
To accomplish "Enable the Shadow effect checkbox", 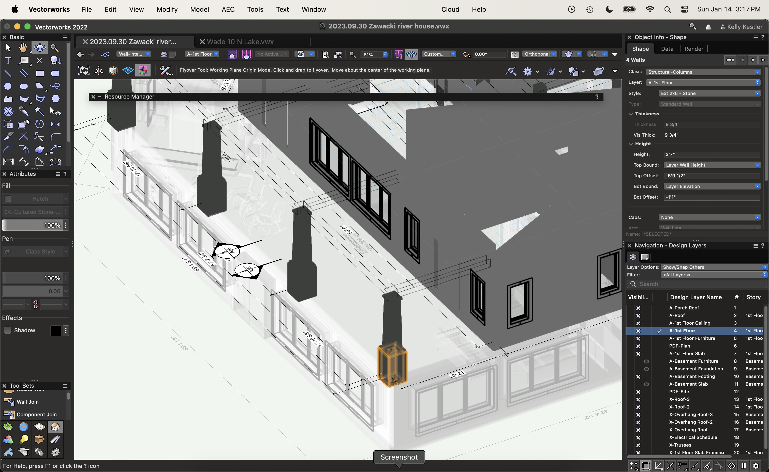I will tap(7, 330).
